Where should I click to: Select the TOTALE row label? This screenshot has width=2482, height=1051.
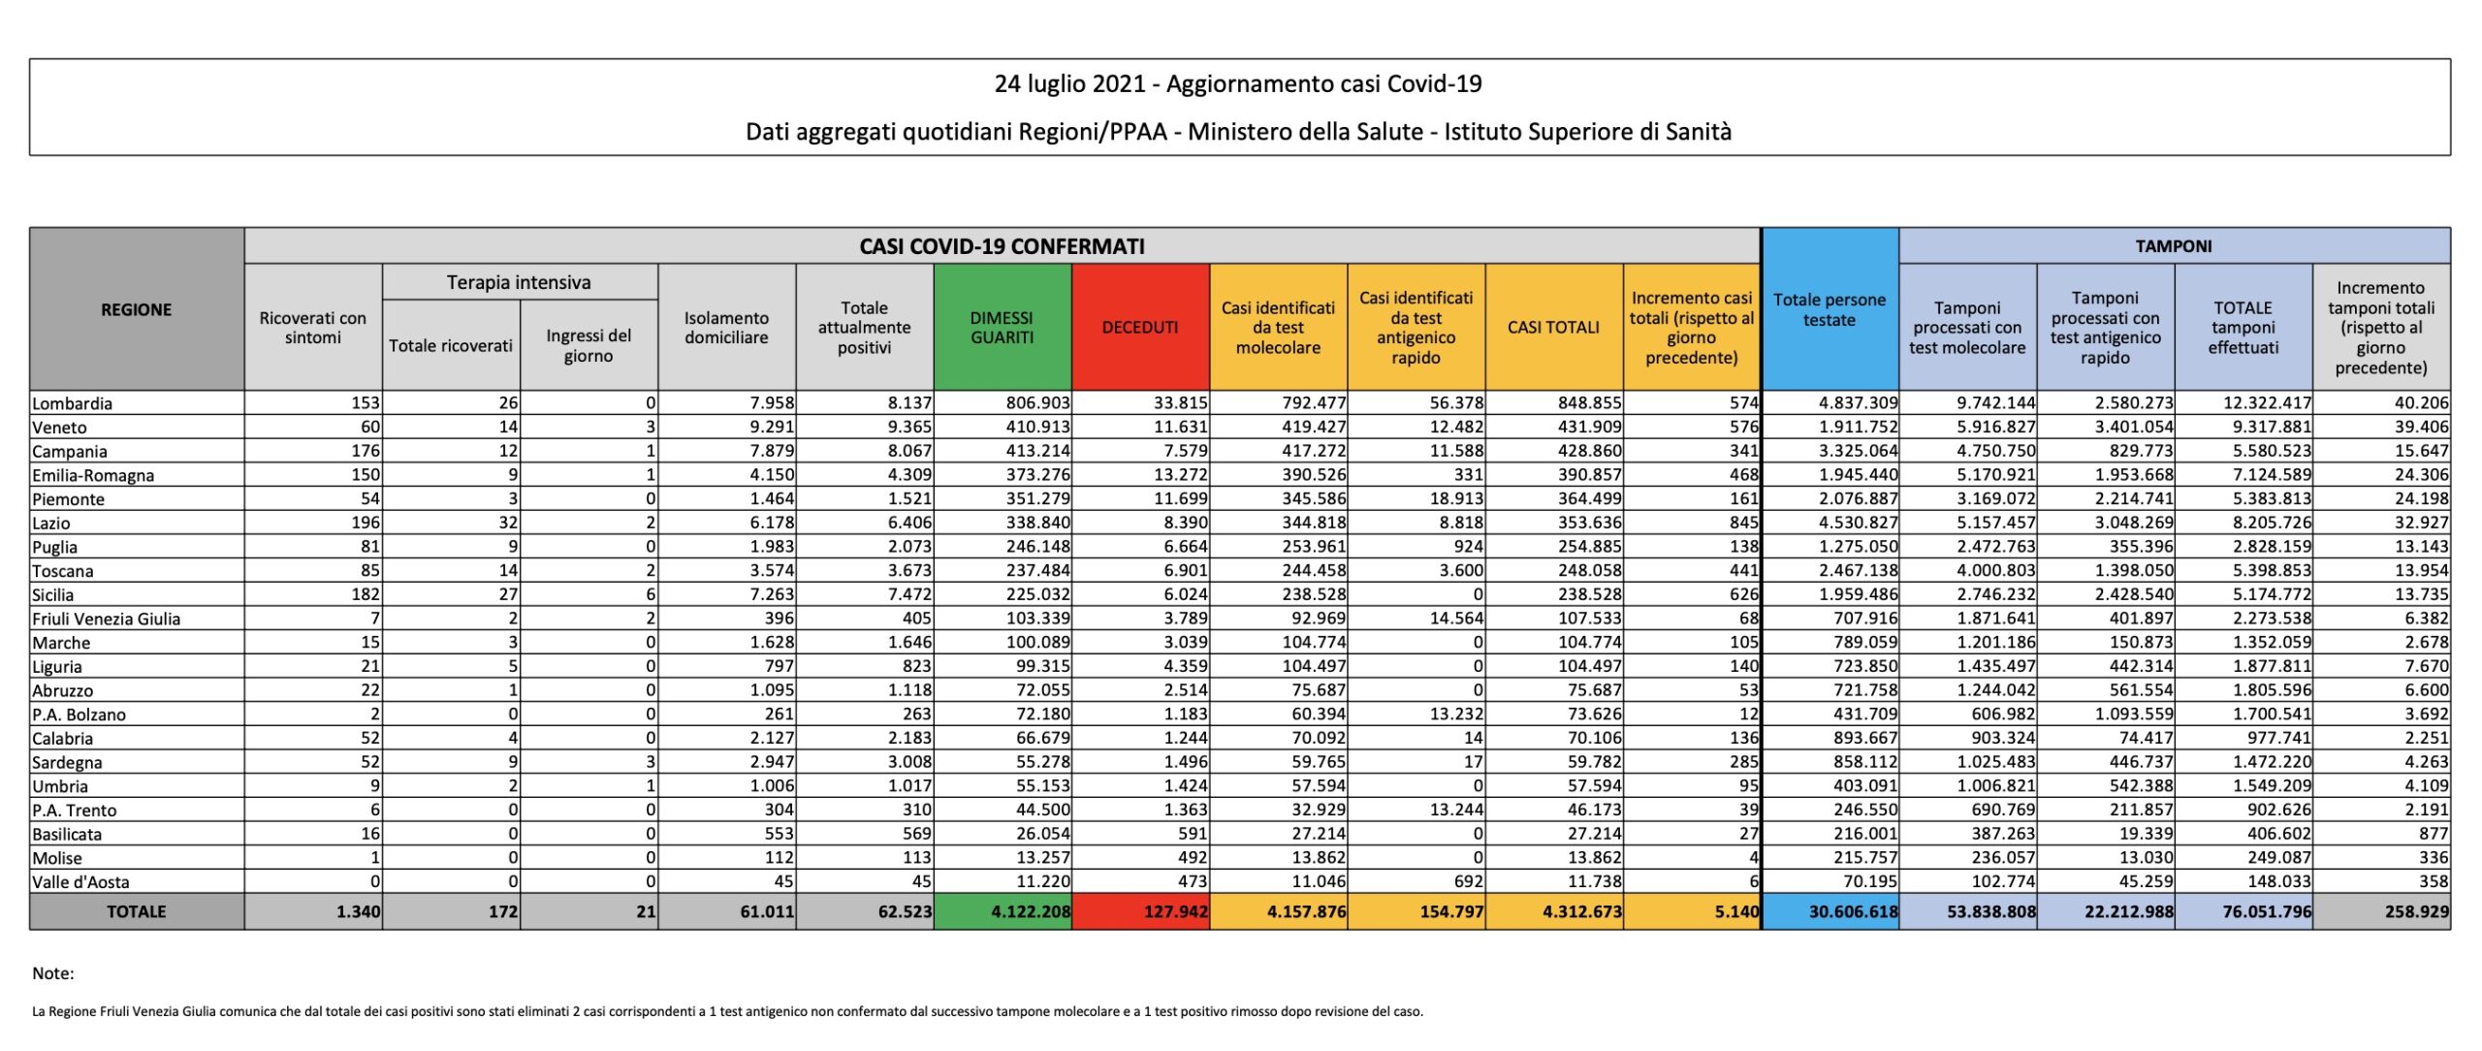(136, 911)
